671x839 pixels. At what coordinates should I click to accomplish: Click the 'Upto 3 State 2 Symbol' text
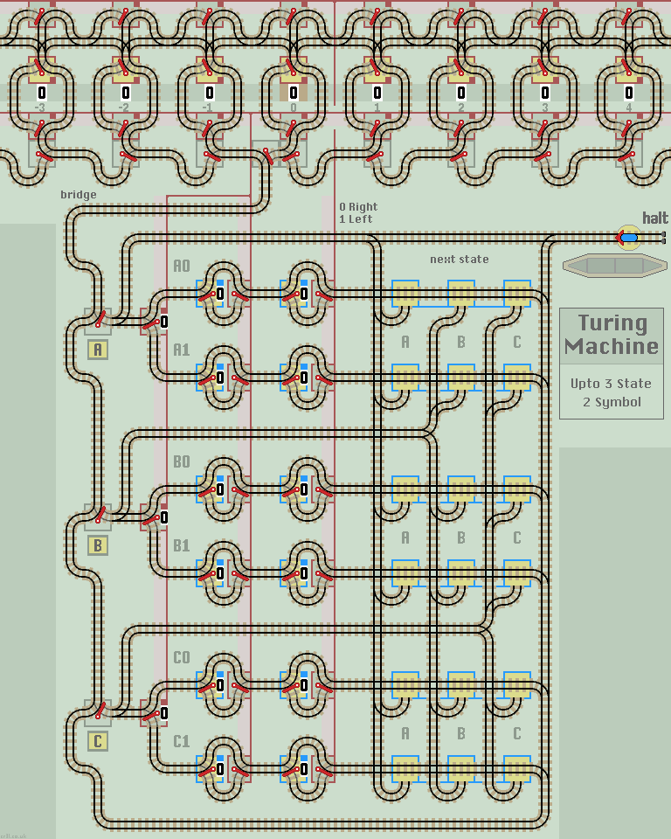click(611, 392)
